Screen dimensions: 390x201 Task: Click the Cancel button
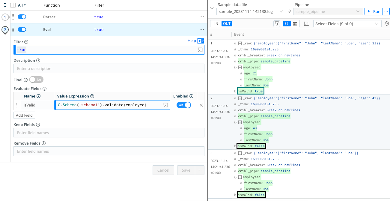click(x=163, y=170)
